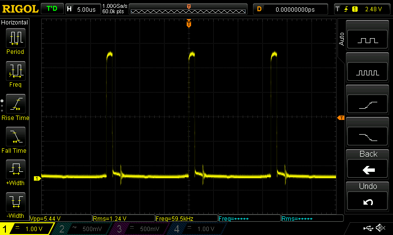This screenshot has width=393, height=235.
Task: Click the 60.0k pts memory depth readout
Action: 113,11
